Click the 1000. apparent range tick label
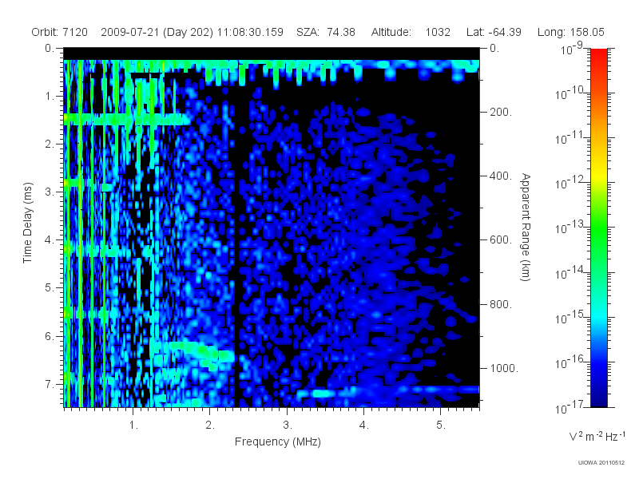This screenshot has width=639, height=479. coord(504,368)
